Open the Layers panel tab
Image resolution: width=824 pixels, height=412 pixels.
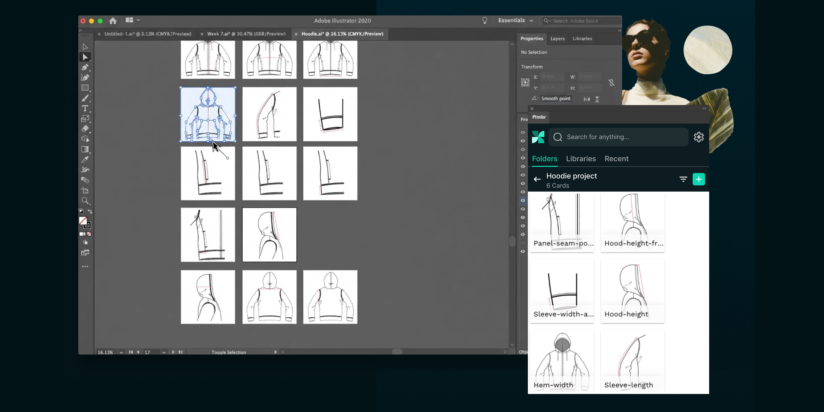click(x=557, y=38)
